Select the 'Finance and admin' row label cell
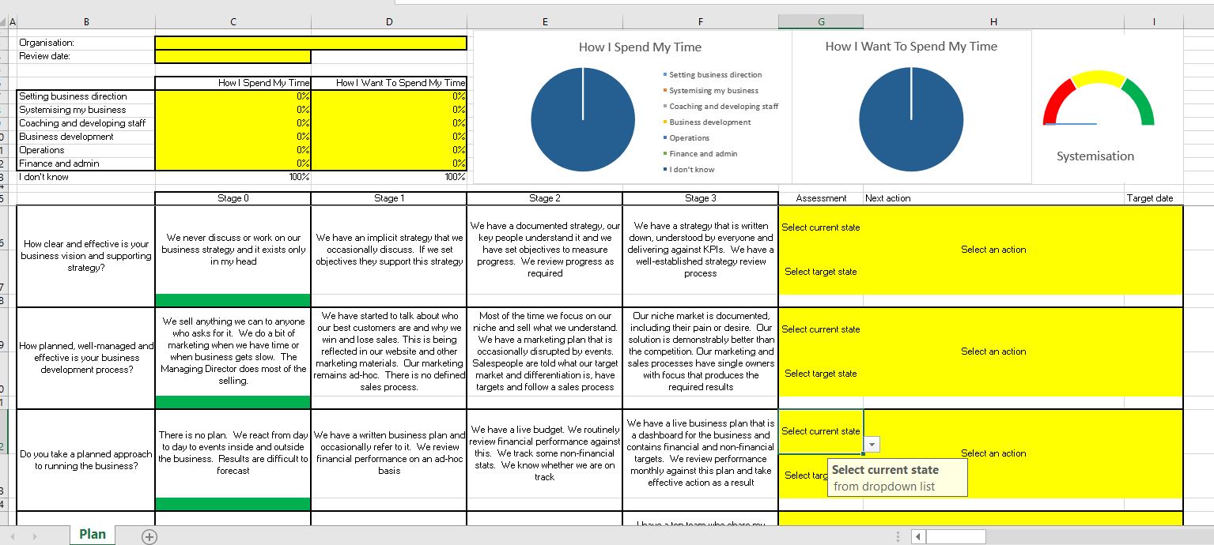The image size is (1214, 545). [x=86, y=163]
